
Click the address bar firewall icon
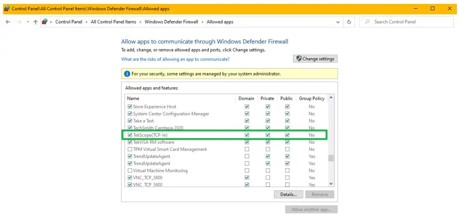point(45,22)
